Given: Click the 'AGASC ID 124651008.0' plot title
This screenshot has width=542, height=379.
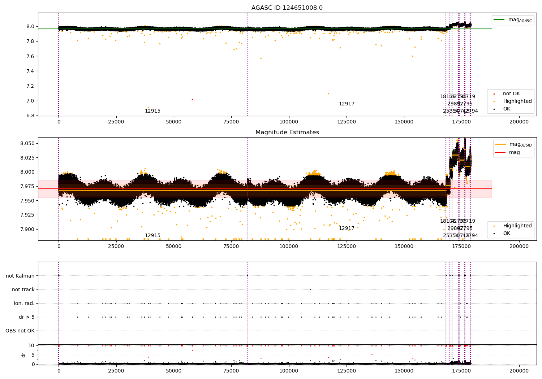Looking at the screenshot, I should click(287, 8).
